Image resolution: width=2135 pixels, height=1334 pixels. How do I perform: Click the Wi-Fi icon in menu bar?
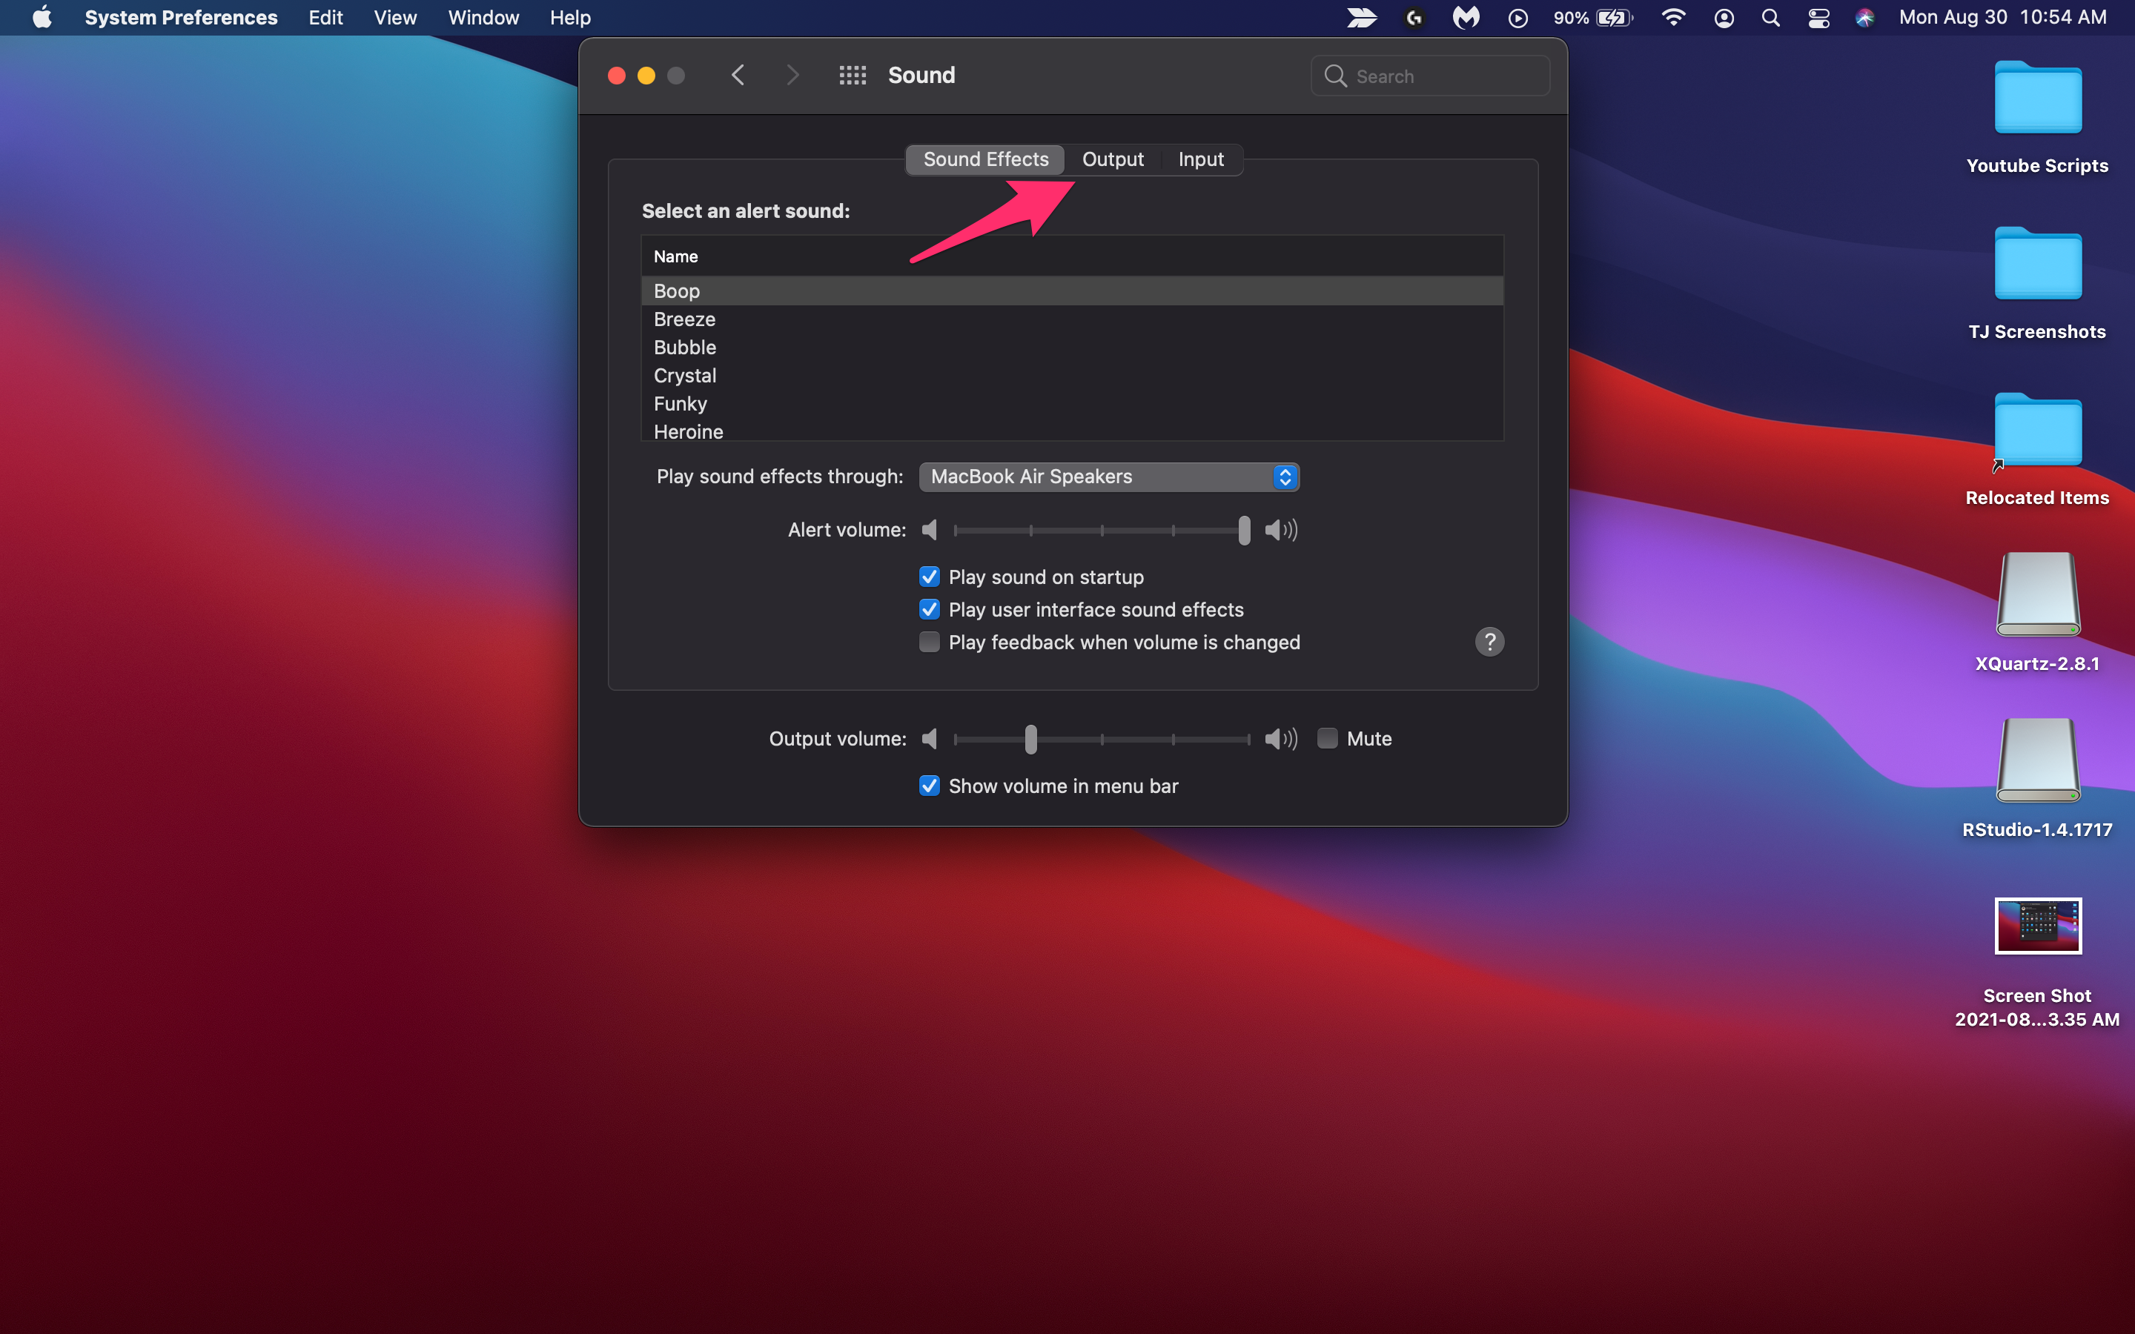click(x=1672, y=18)
